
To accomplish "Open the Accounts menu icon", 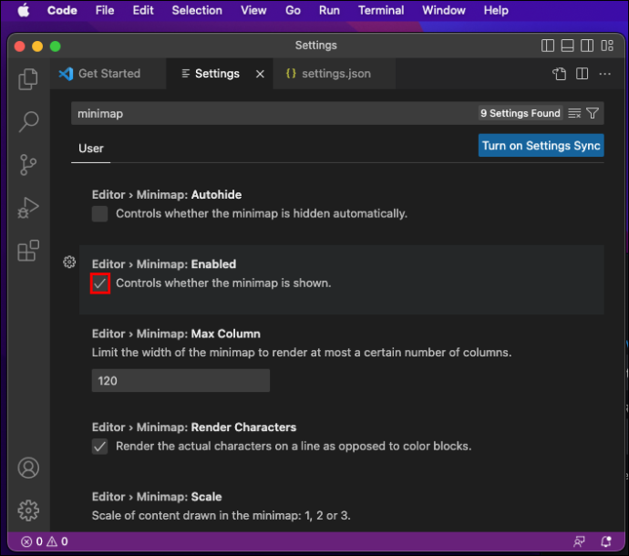I will (x=28, y=468).
